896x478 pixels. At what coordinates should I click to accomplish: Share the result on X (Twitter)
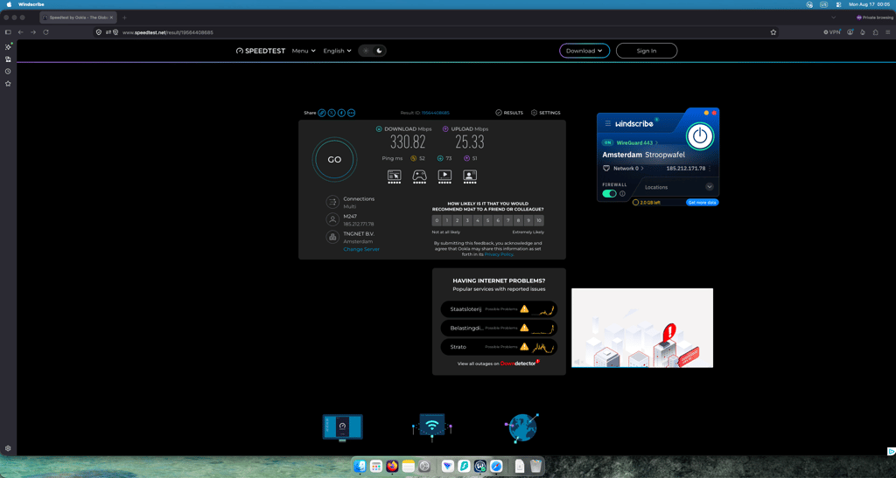pos(332,113)
